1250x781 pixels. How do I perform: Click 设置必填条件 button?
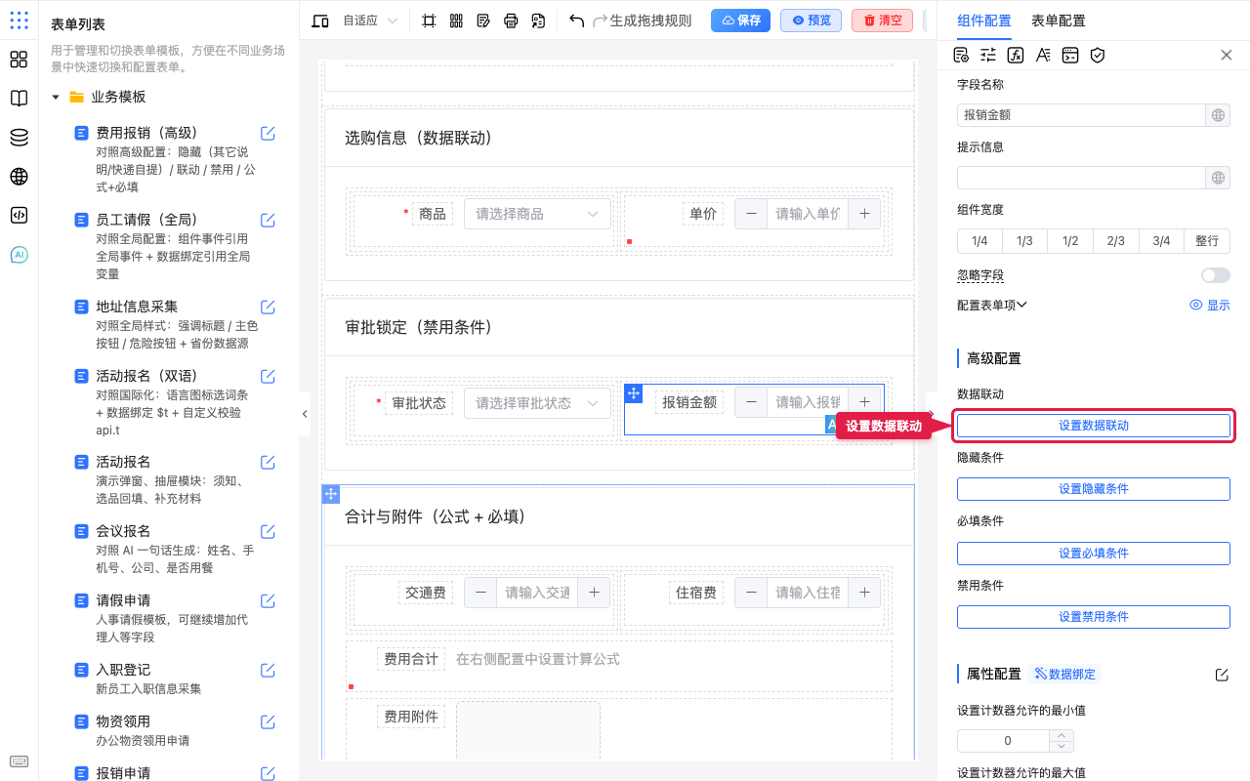pyautogui.click(x=1094, y=554)
